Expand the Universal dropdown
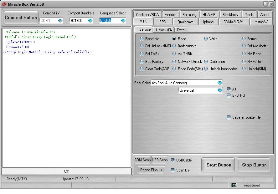 tap(220, 90)
